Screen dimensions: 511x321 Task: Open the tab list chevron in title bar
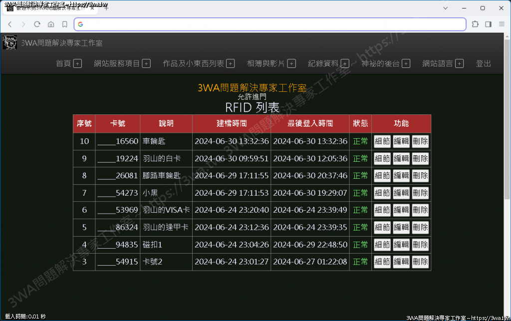pos(445,8)
